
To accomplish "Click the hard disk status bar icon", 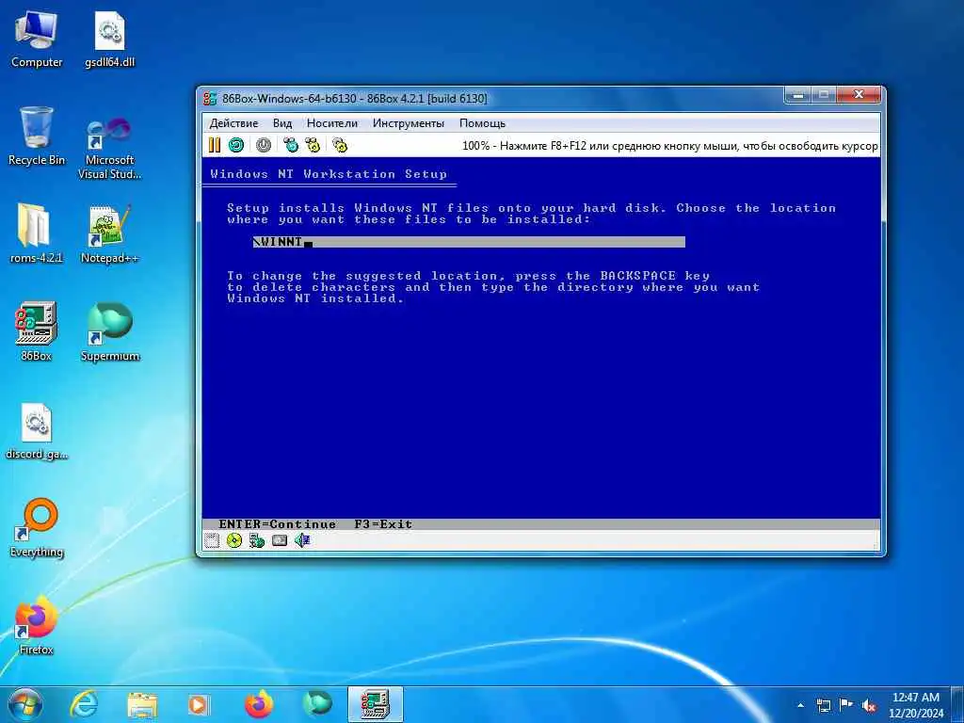I will click(280, 540).
